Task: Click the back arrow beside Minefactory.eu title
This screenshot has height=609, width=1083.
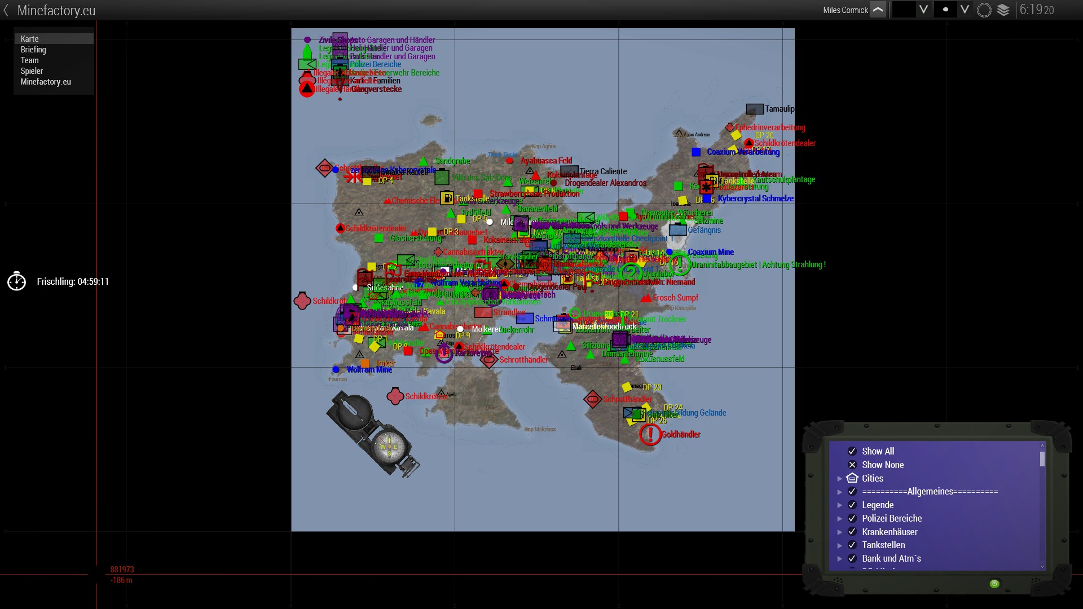Action: tap(6, 10)
